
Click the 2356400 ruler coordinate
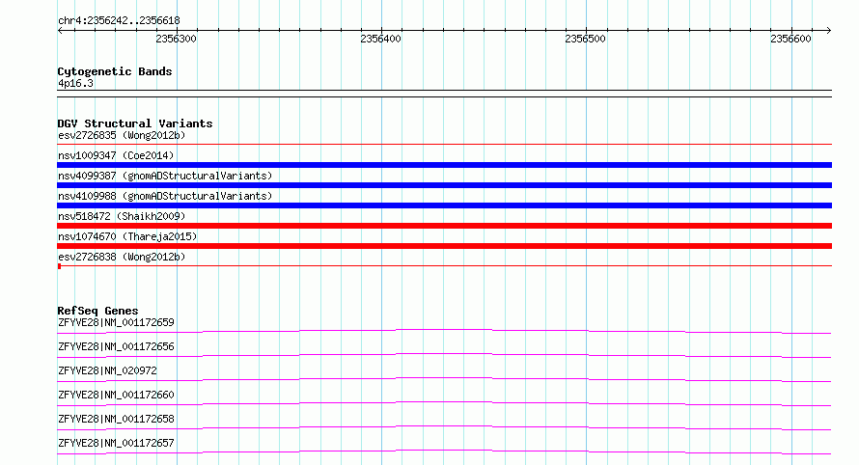tap(380, 39)
